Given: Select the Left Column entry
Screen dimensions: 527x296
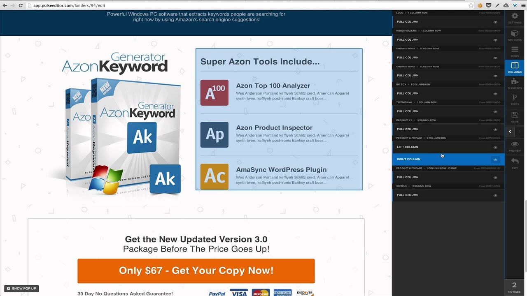Looking at the screenshot, I should (x=448, y=147).
